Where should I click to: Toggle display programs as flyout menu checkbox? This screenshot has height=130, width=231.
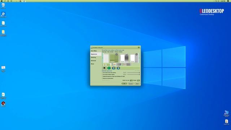(103, 77)
